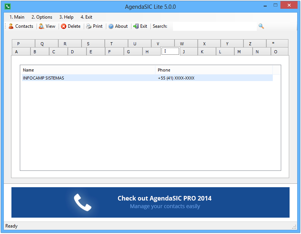Switch to the M tab
Screen dimensions: 301x234
(243, 51)
